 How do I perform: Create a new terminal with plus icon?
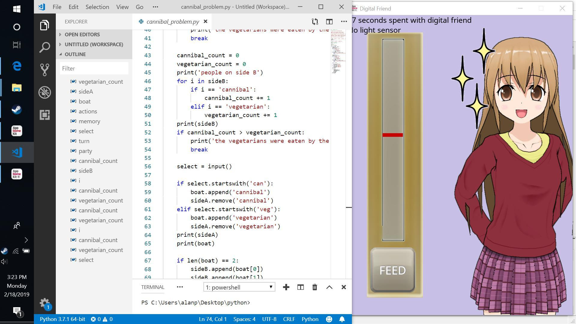coord(286,287)
